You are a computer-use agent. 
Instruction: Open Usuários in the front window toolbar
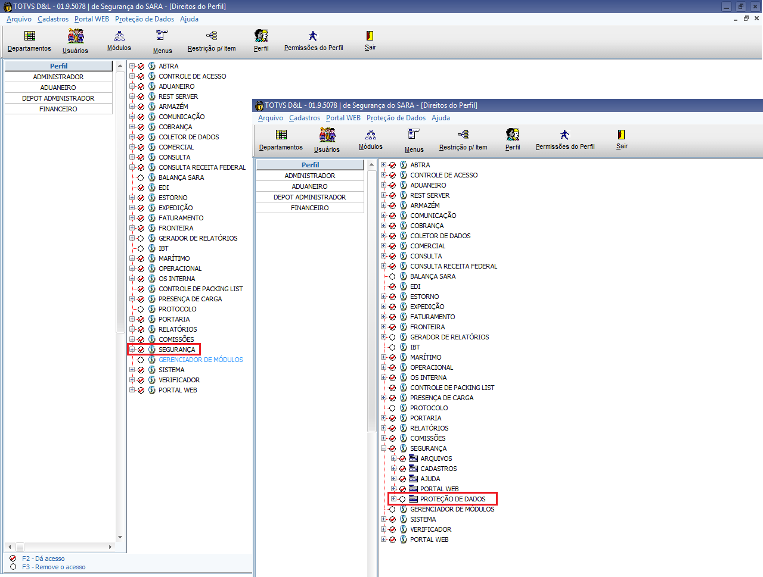(327, 140)
